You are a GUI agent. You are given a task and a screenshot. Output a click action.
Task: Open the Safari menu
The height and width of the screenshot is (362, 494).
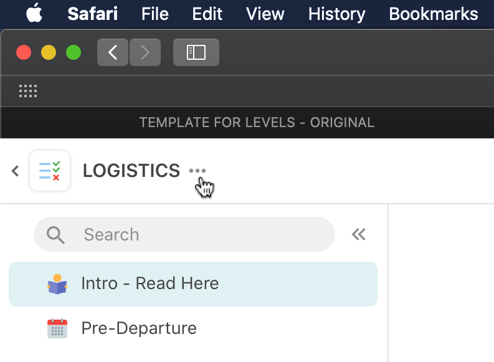point(92,14)
